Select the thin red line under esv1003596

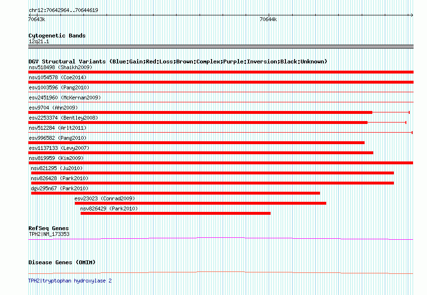coord(221,92)
